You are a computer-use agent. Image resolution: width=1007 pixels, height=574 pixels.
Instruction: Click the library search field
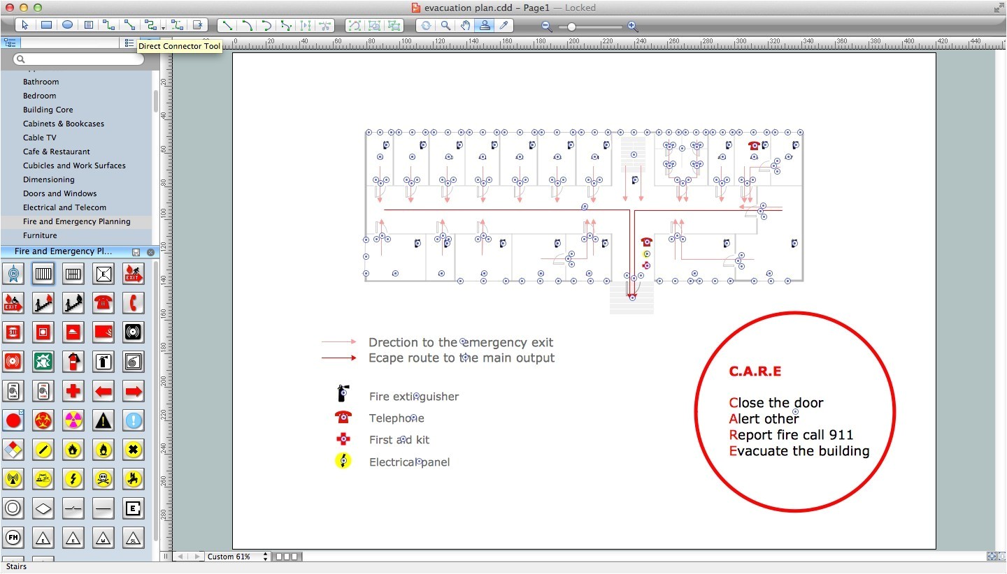click(78, 59)
